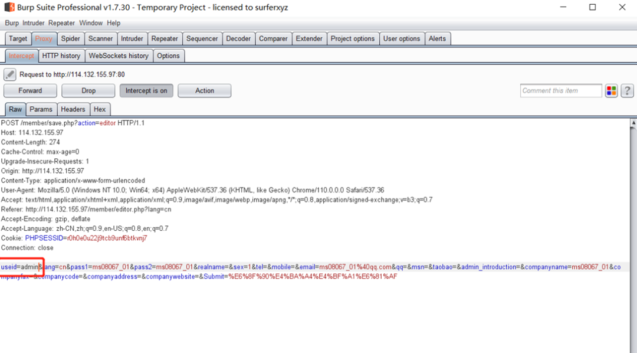Maximize the Burp Suite window
Image resolution: width=637 pixels, height=353 pixels.
coord(593,7)
